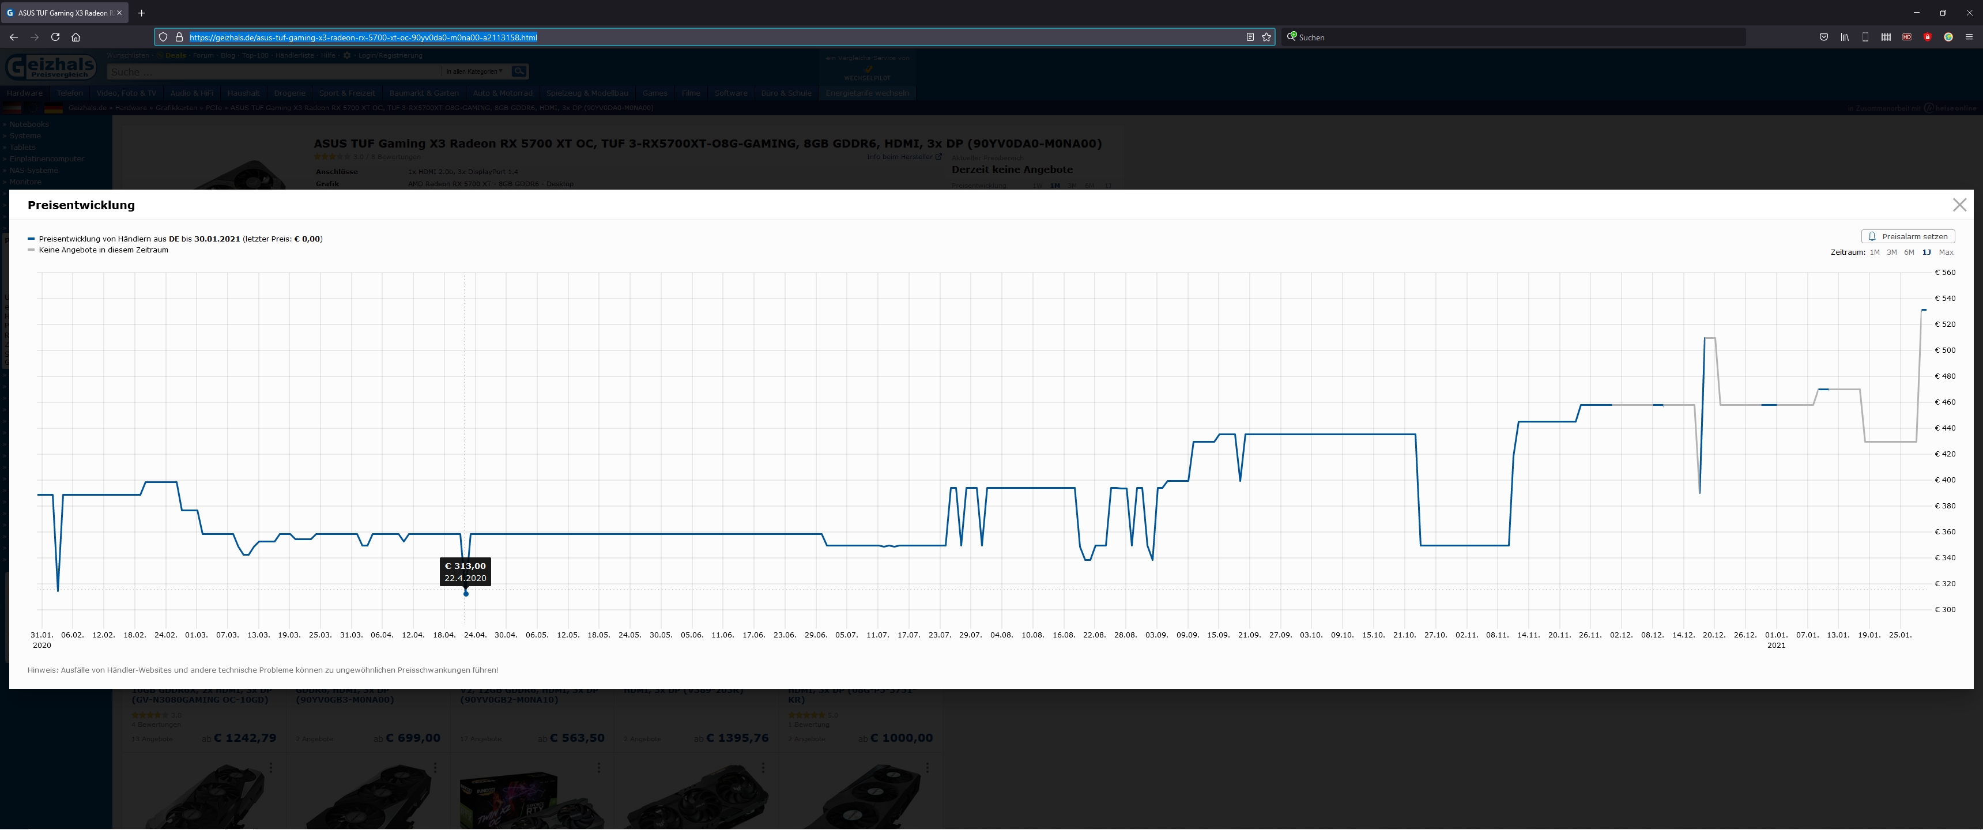The image size is (1983, 830).
Task: Bookmark this page with the star icon
Action: click(1266, 37)
